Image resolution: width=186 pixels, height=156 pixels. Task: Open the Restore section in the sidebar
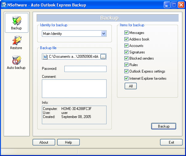tap(16, 43)
